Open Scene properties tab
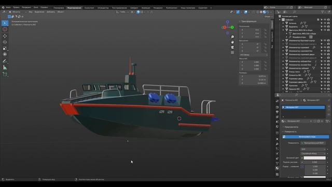This screenshot has width=332, height=187. [277, 122]
